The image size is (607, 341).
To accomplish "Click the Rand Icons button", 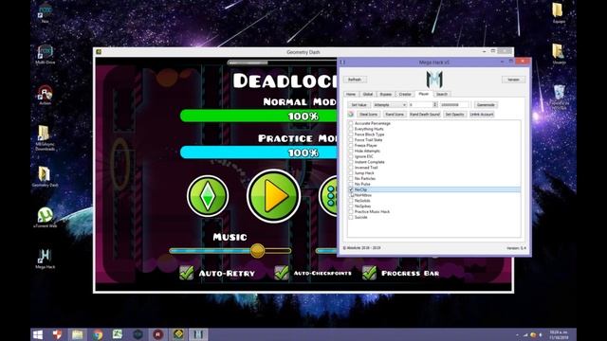I will point(395,115).
